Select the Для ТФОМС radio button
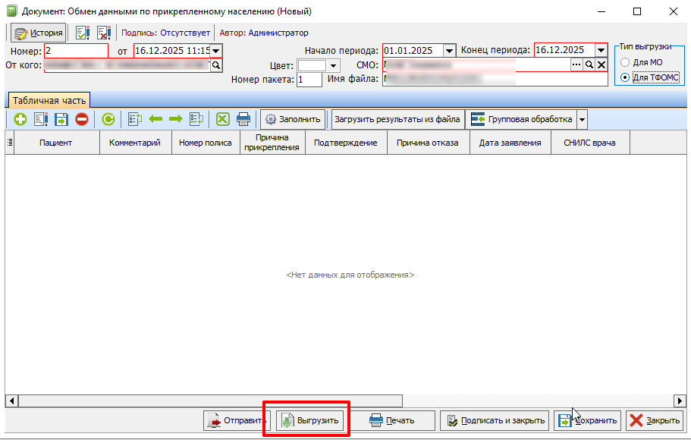This screenshot has width=691, height=440. click(625, 77)
